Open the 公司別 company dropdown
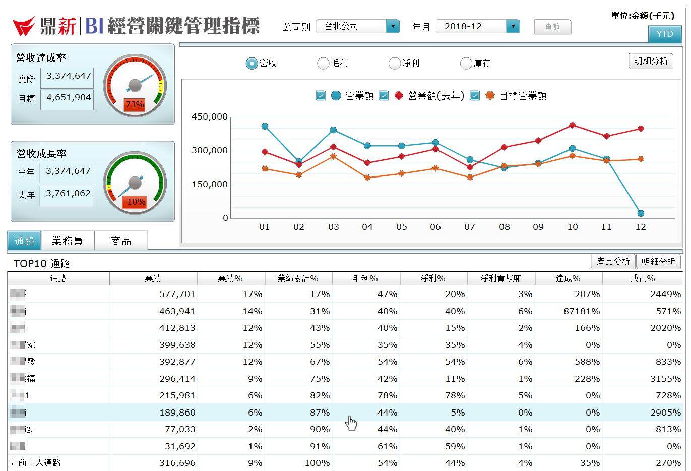The height and width of the screenshot is (471, 691). tap(393, 26)
